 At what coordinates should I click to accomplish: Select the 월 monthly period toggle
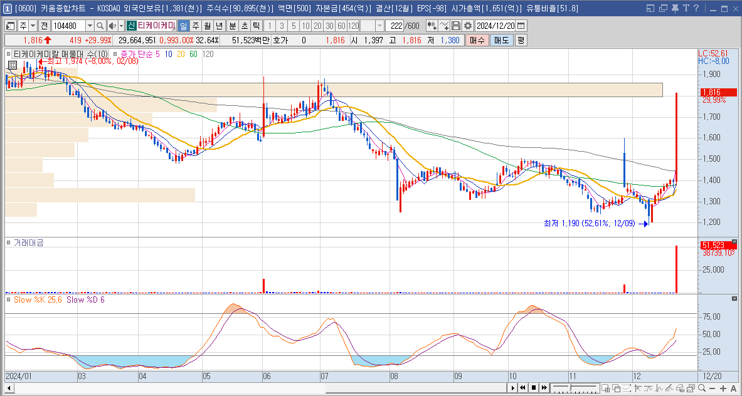(207, 26)
